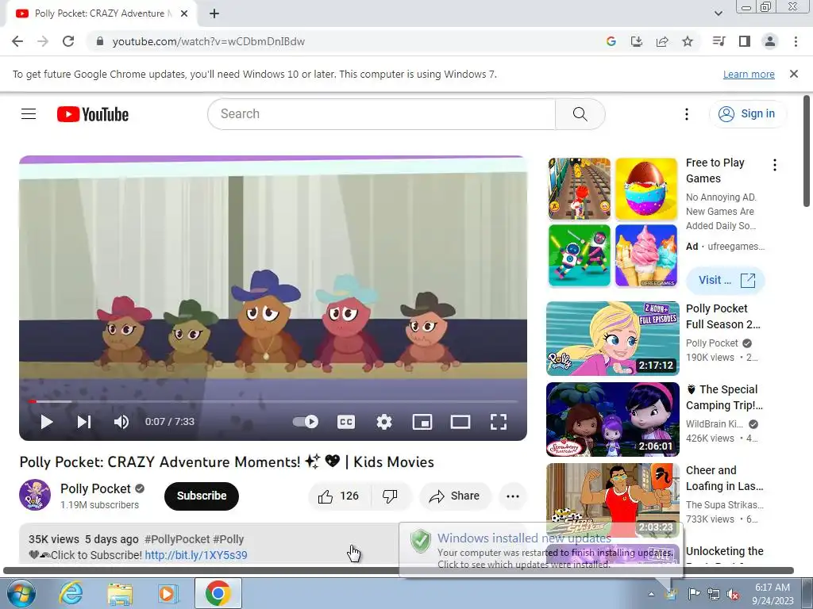The width and height of the screenshot is (813, 609).
Task: Open more actions ellipsis under video
Action: coord(513,496)
